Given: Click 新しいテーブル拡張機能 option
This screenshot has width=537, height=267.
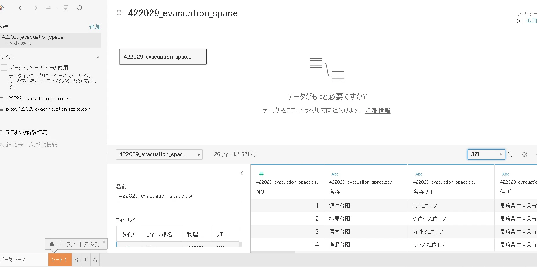Looking at the screenshot, I should 31,145.
